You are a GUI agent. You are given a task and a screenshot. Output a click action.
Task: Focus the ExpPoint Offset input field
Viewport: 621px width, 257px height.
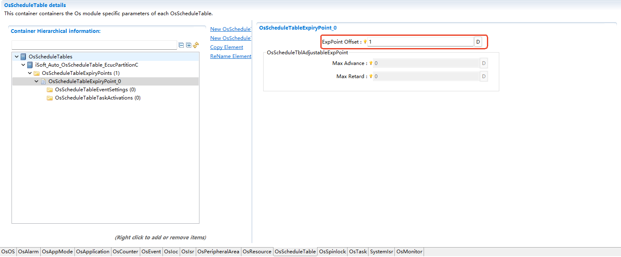point(419,42)
